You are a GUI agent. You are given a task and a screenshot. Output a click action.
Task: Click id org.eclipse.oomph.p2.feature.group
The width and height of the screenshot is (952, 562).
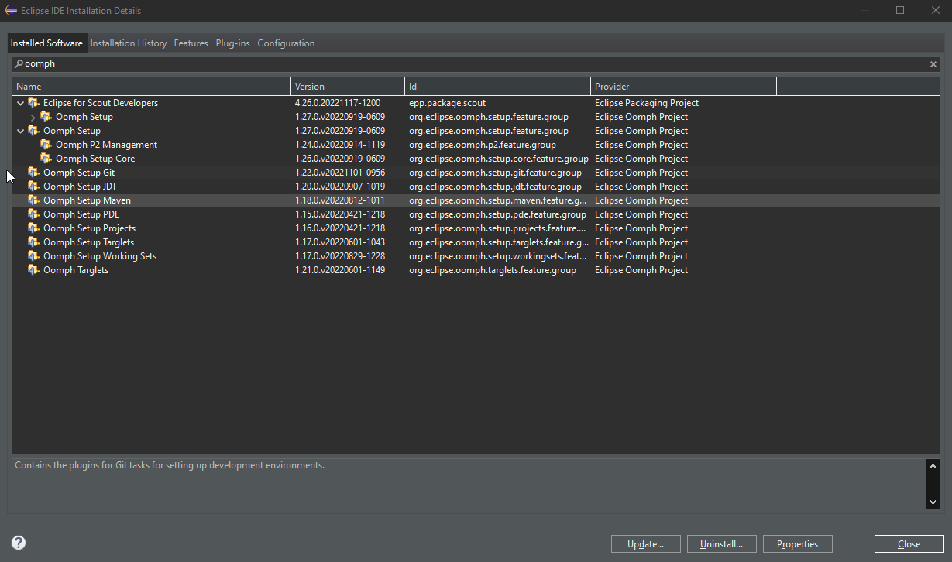(483, 145)
